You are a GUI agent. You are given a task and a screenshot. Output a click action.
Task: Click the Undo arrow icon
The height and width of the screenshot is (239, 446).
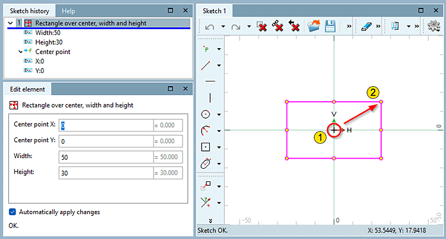209,27
